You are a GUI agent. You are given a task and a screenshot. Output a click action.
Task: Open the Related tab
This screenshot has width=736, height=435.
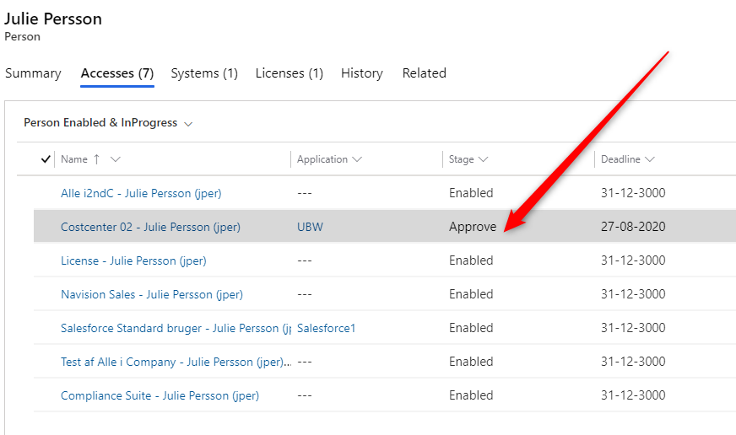coord(424,73)
